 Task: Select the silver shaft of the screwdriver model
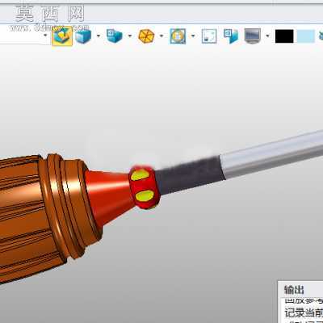click(272, 154)
